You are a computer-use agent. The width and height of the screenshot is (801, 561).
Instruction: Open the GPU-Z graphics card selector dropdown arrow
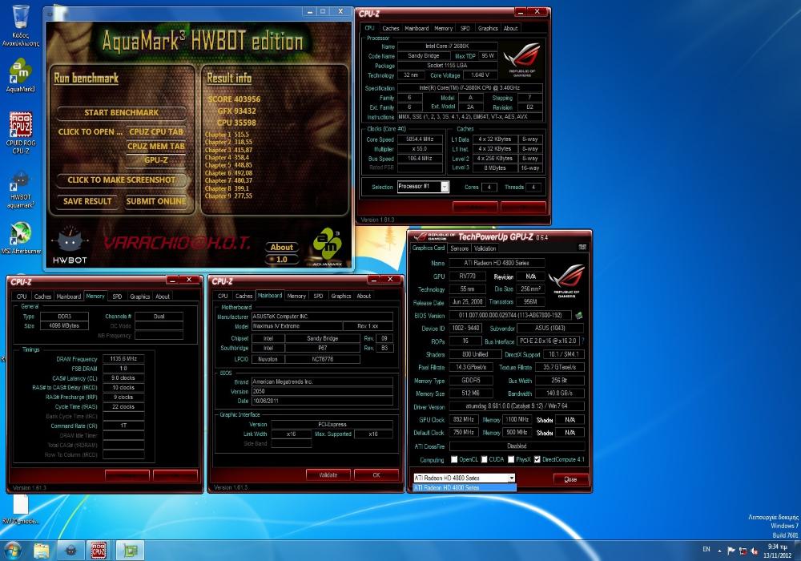(x=511, y=478)
